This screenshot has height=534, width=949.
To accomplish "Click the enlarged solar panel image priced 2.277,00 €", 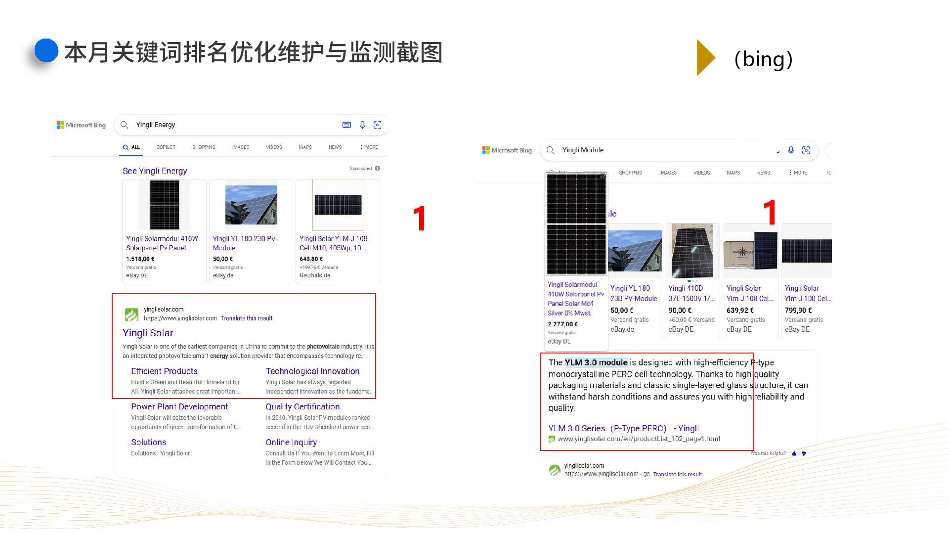I will click(576, 224).
